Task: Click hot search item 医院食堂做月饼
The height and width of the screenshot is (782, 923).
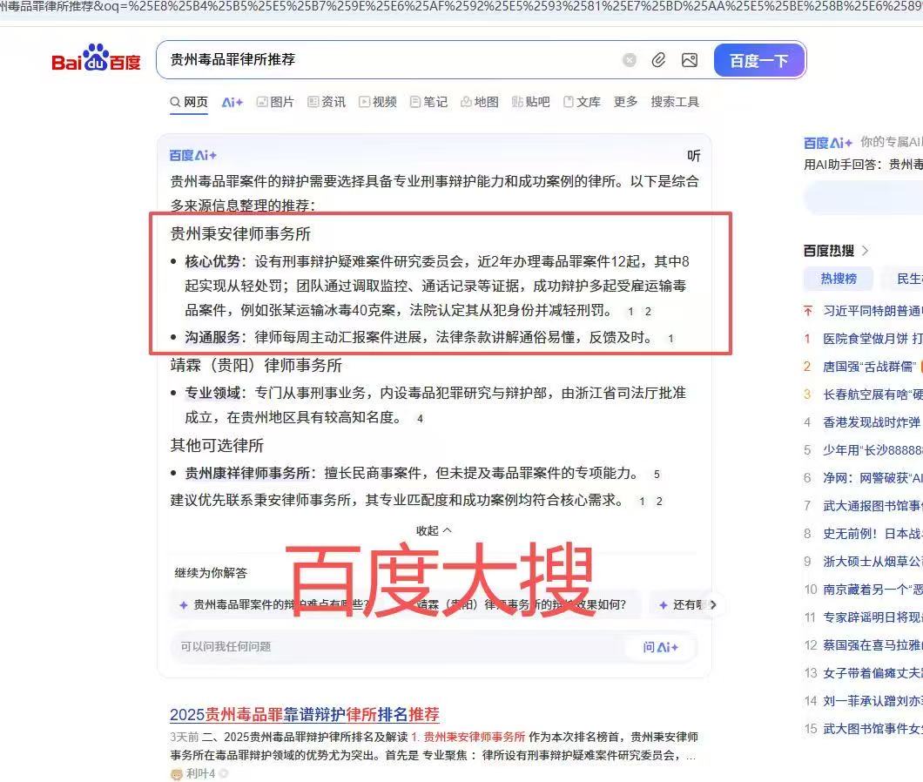Action: (x=871, y=338)
